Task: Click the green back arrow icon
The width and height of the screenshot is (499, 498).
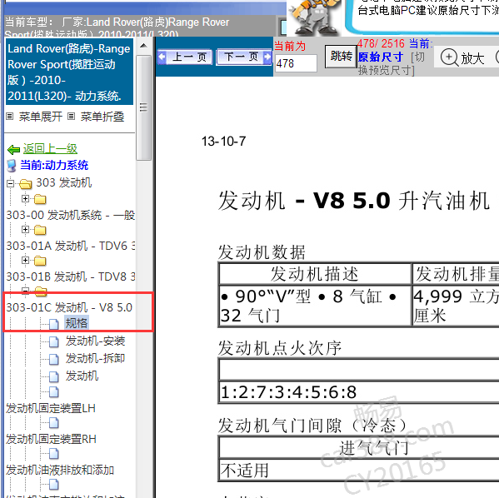Action: point(13,149)
